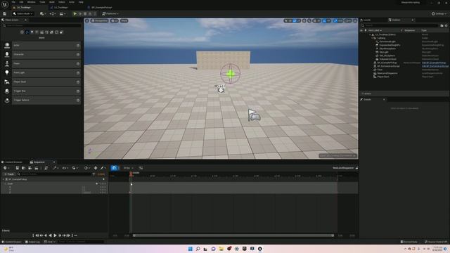The width and height of the screenshot is (450, 253).
Task: Open Windows taskbar Search
Action: (x=198, y=249)
